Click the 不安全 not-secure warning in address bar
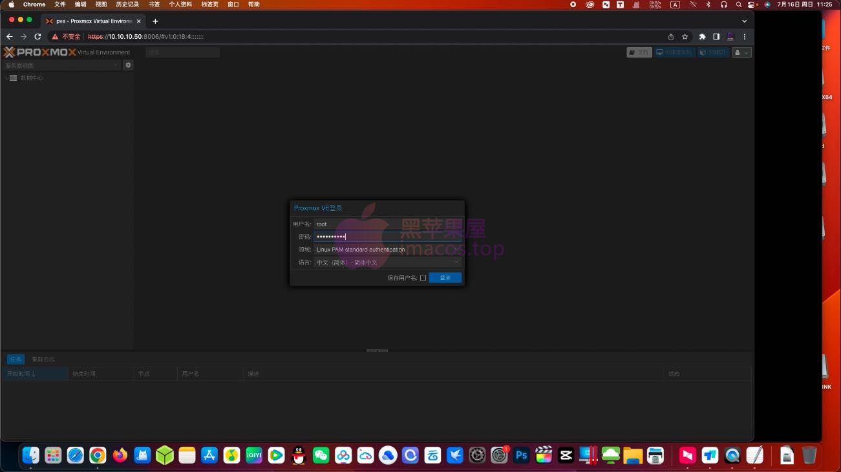The width and height of the screenshot is (841, 472). [x=67, y=37]
